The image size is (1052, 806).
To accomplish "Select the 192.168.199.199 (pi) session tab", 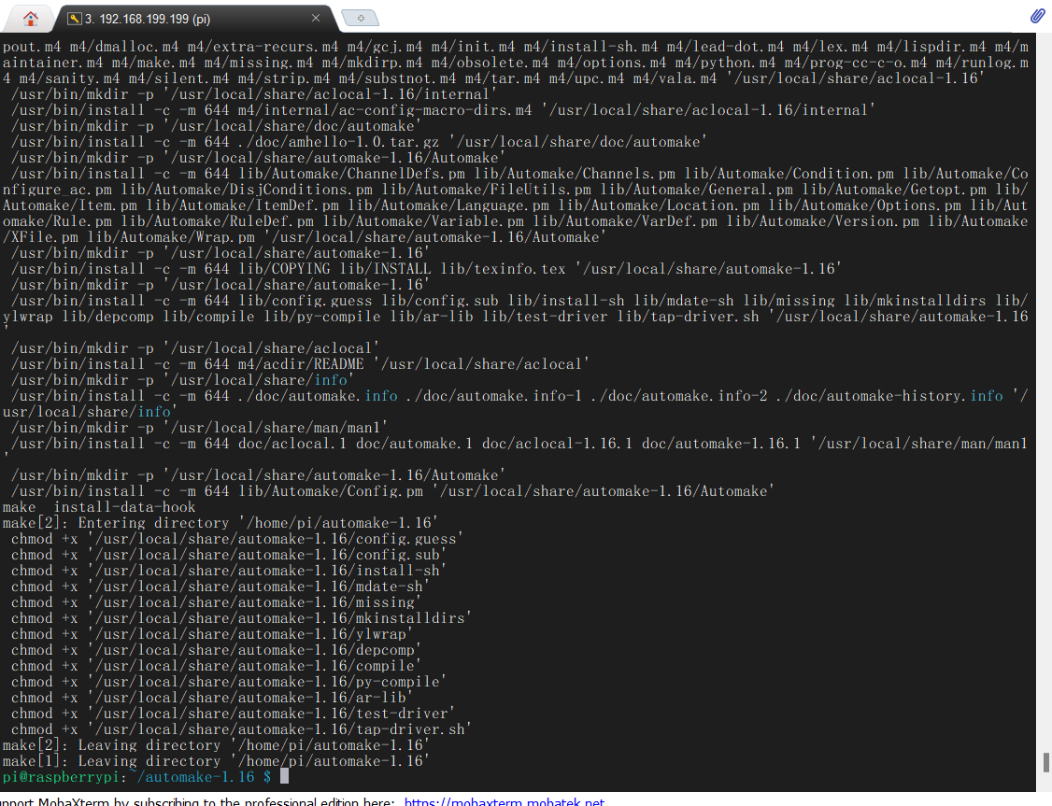I will (194, 19).
